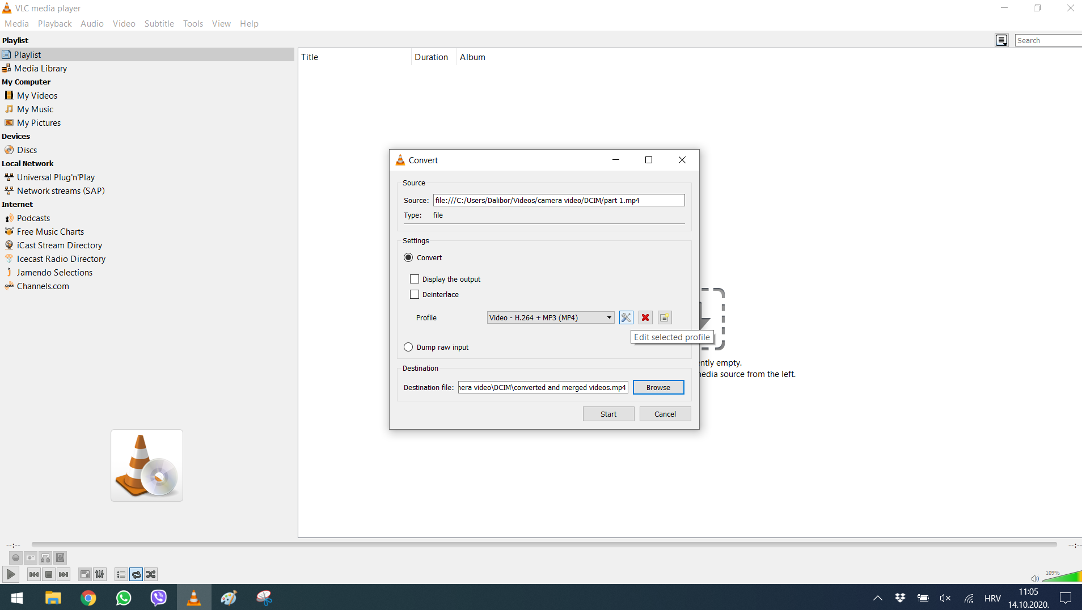Delete the selected profile with red X icon
The height and width of the screenshot is (610, 1082).
click(x=645, y=317)
